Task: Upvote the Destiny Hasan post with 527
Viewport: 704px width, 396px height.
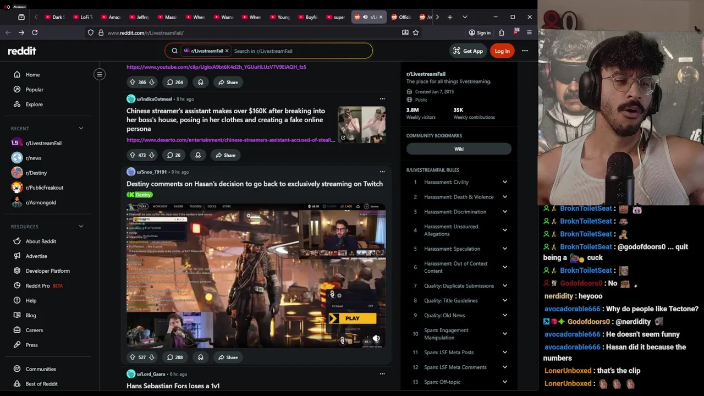Action: coord(133,357)
